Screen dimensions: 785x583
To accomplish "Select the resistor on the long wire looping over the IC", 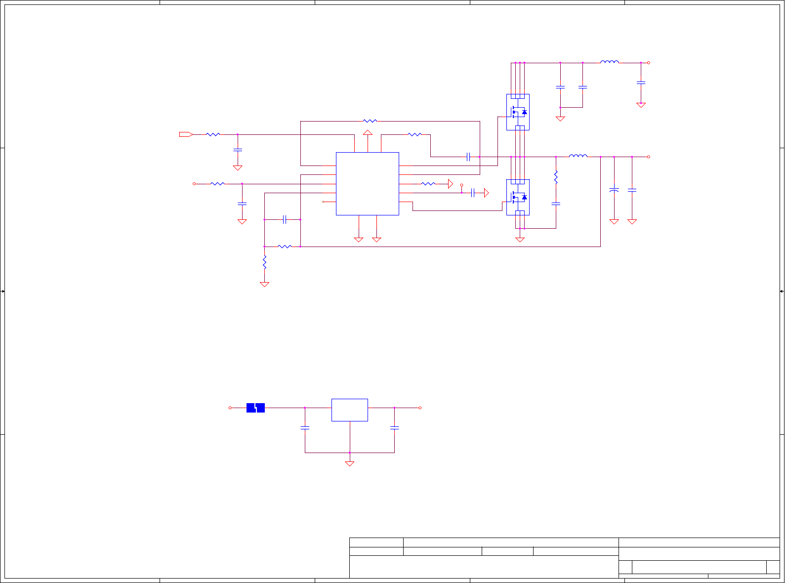I will pos(370,121).
